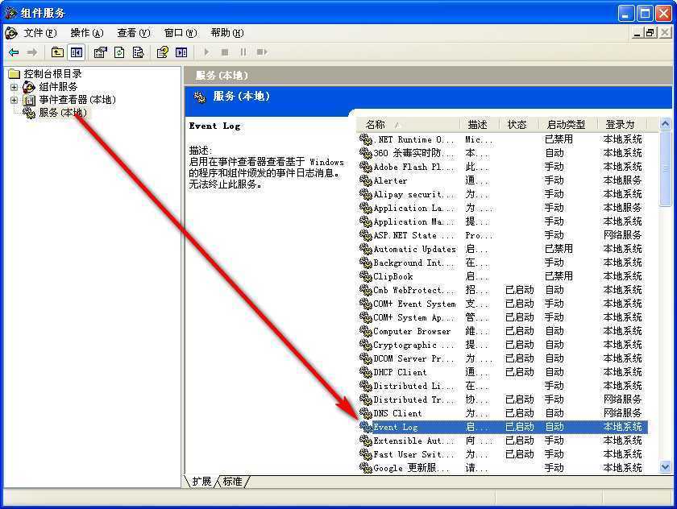Click the Forward arrow toolbar icon
677x509 pixels.
click(x=32, y=52)
